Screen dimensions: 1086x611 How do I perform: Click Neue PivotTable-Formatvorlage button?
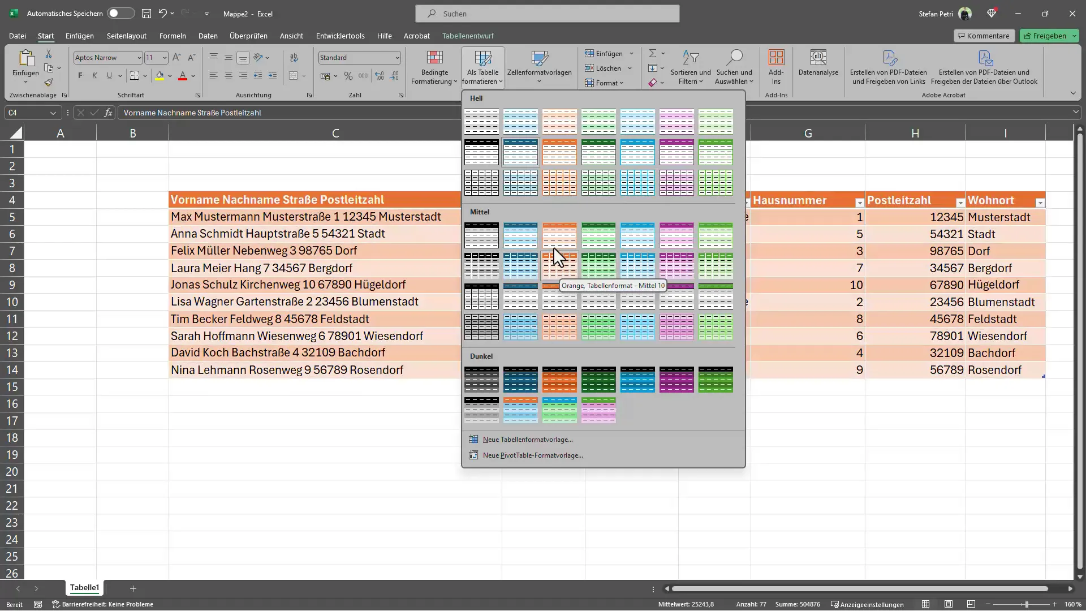534,455
